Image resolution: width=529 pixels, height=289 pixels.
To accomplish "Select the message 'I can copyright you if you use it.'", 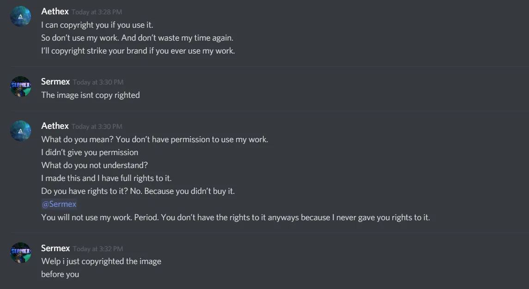I will coord(97,25).
